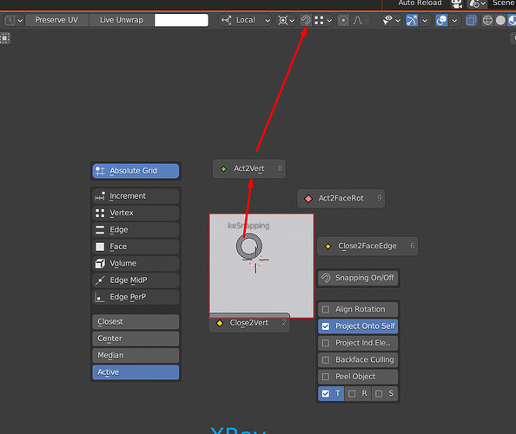Toggle the show gizmo icon
This screenshot has width=516, height=434.
click(412, 20)
